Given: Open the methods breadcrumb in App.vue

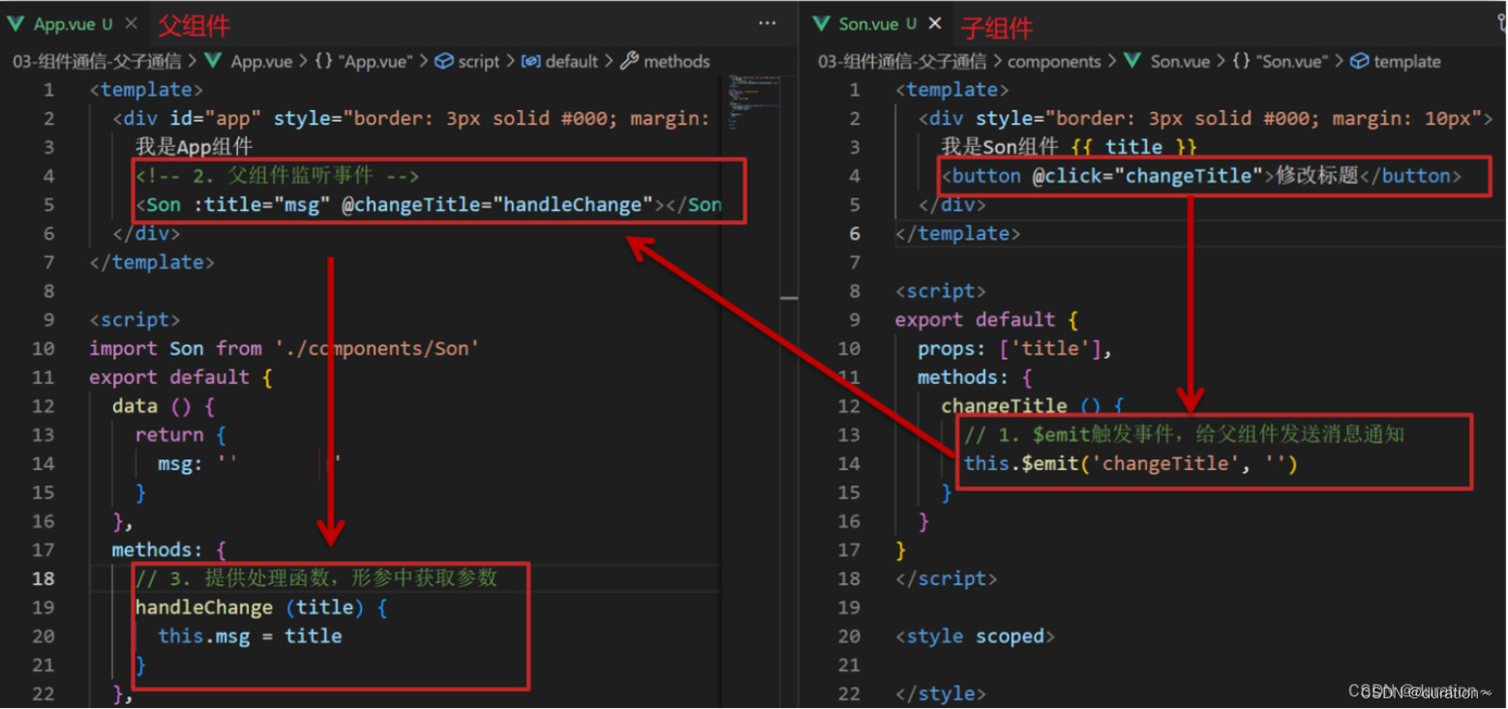Looking at the screenshot, I should (666, 61).
